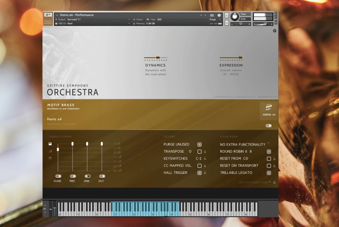Open the MIDI Ch Omni dropdown
339x227 pixels.
[x=93, y=23]
